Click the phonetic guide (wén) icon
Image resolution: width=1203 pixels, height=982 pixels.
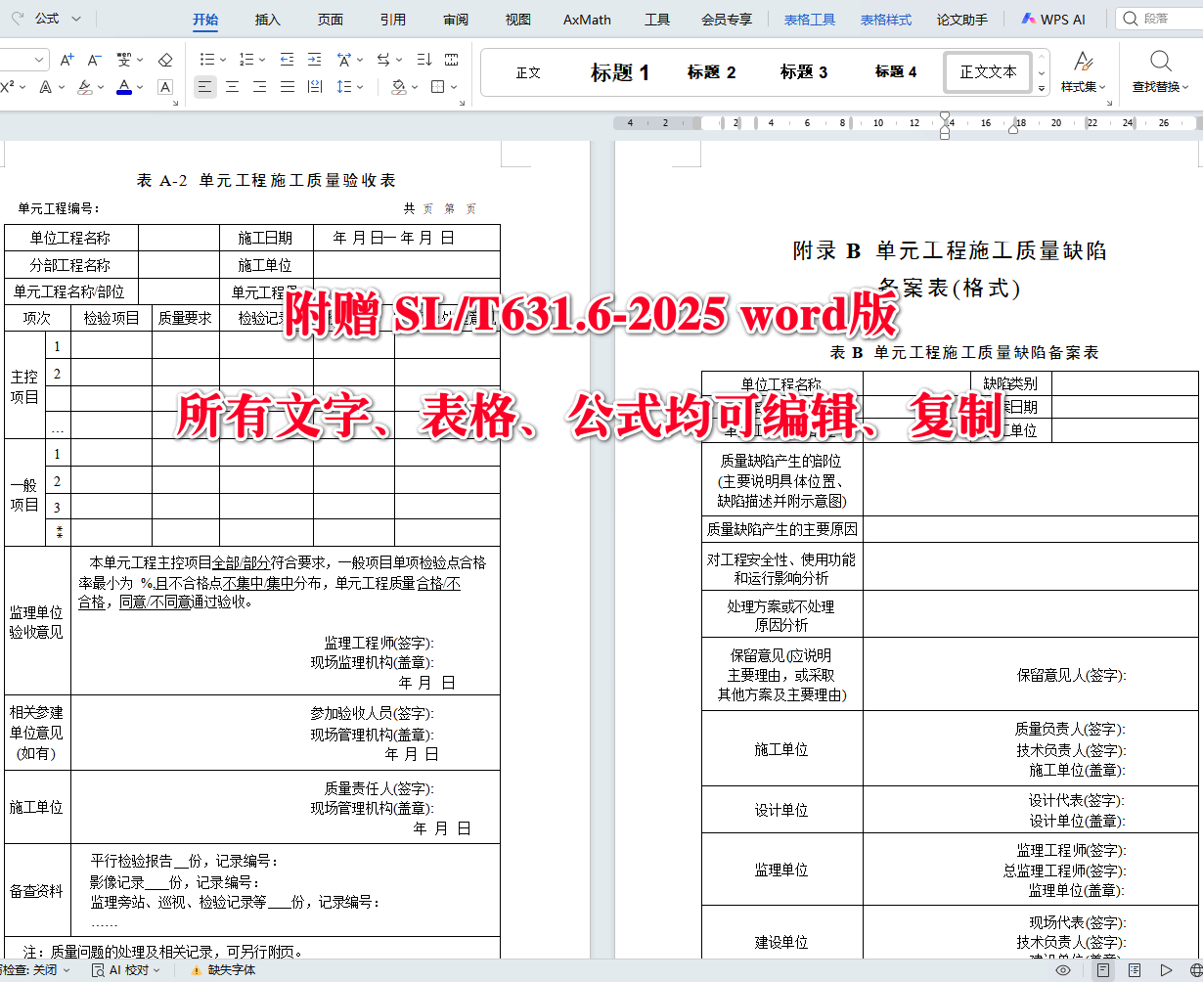pos(125,60)
